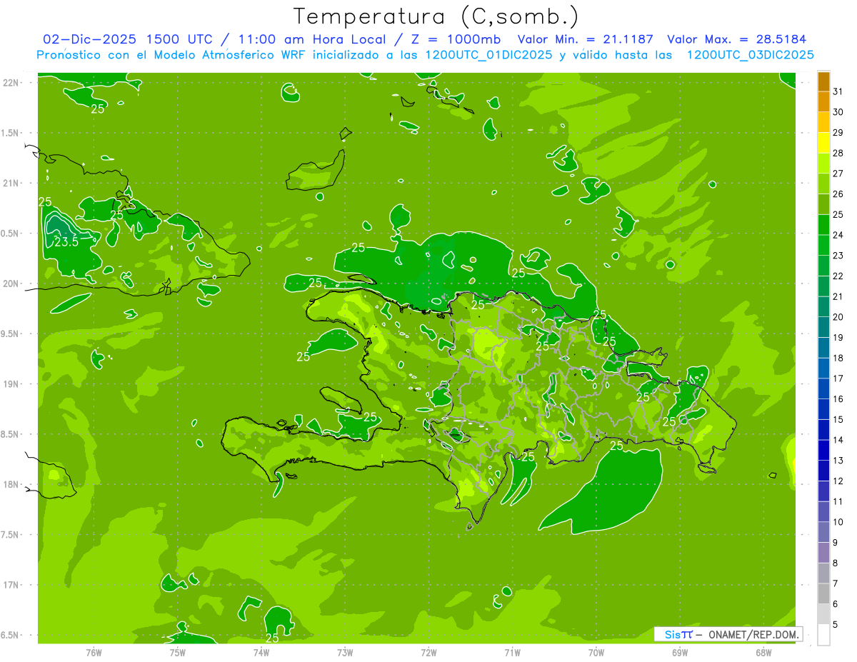The image size is (857, 662).
Task: Click the colorbar scale value "14"
Action: coord(838,440)
